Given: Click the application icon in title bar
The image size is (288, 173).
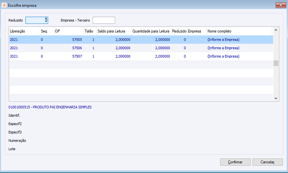Looking at the screenshot, I should (4, 5).
